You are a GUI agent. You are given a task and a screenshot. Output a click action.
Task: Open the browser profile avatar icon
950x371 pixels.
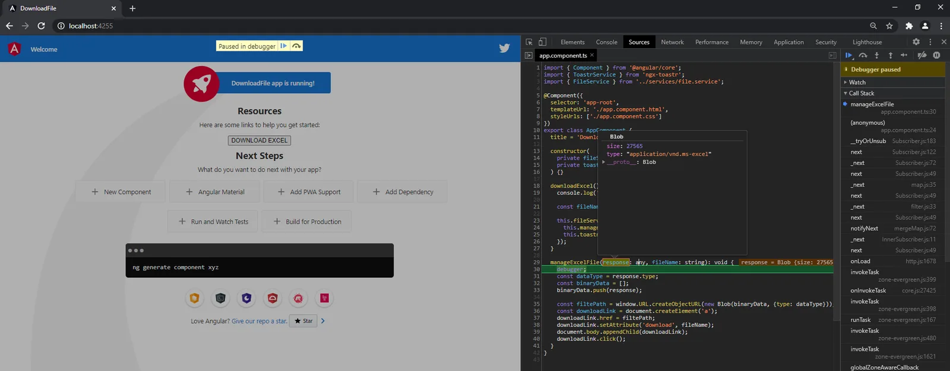[x=925, y=26]
